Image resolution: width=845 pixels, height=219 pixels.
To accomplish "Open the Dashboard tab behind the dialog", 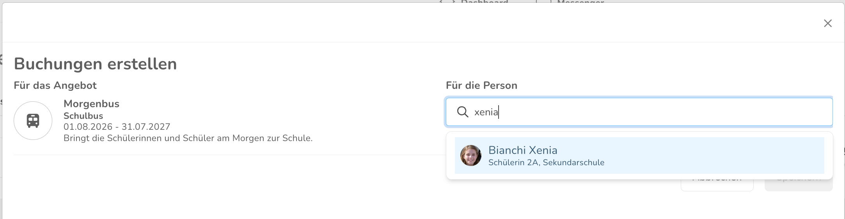I will point(485,2).
